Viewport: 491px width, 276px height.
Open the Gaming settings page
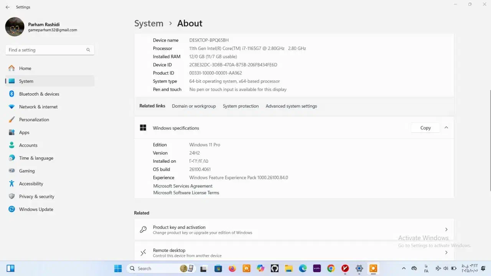coord(26,171)
